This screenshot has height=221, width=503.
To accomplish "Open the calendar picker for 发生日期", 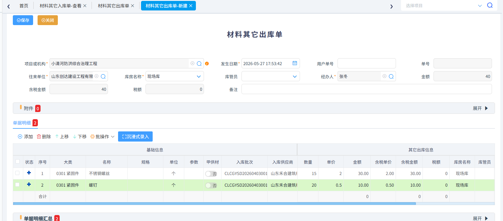I will tap(295, 63).
